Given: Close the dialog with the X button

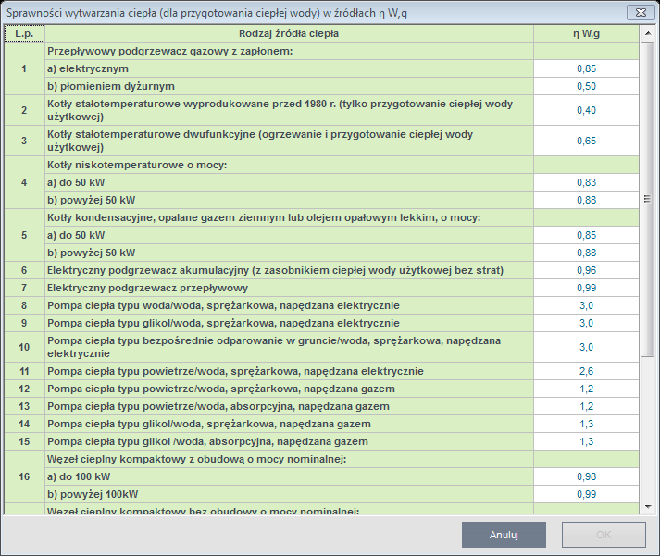Looking at the screenshot, I should [641, 13].
